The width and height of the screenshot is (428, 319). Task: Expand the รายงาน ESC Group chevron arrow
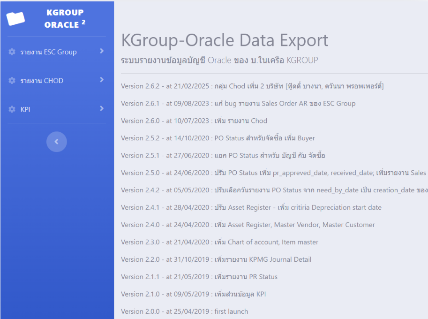(102, 51)
